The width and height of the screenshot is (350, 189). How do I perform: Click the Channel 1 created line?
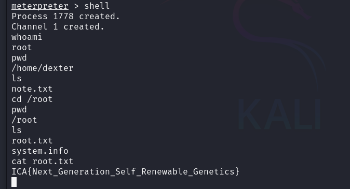(58, 27)
